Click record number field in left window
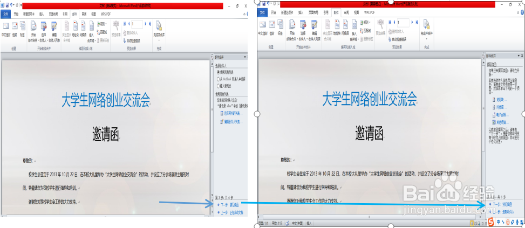The image size is (525, 228). [137, 23]
